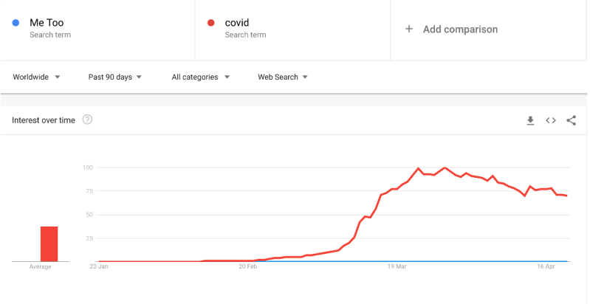Click the blue dot next to Me Too

16,23
